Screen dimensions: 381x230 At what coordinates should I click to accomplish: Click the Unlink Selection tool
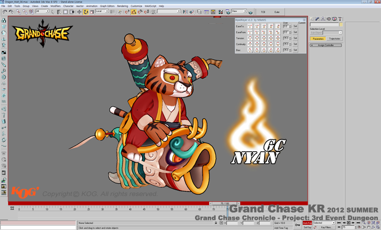pyautogui.click(x=25, y=12)
